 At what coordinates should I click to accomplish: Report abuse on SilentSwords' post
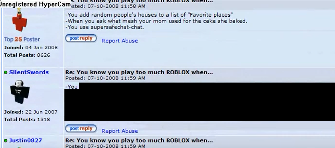[120, 131]
